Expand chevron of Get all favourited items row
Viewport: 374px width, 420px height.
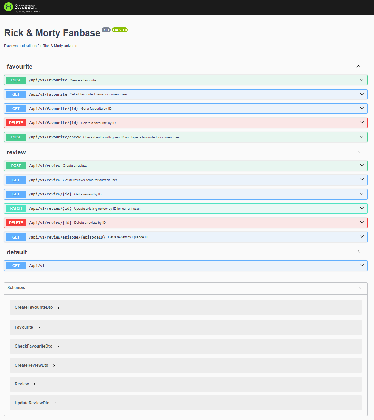click(362, 94)
